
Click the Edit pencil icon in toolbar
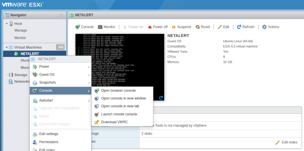[220, 27]
